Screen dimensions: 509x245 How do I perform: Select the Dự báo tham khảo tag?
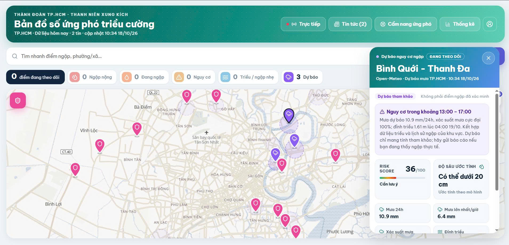click(x=395, y=96)
